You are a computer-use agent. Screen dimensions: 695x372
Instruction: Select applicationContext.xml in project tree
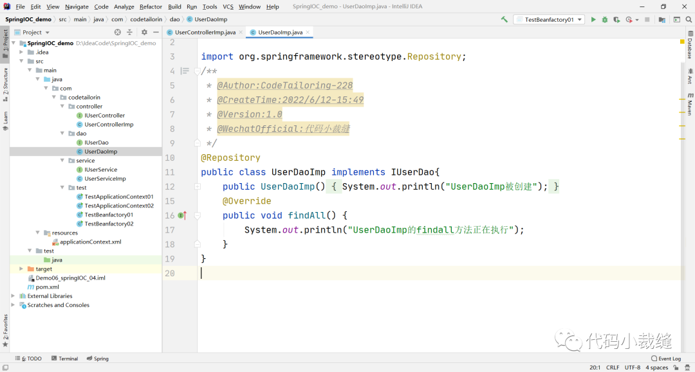[90, 242]
